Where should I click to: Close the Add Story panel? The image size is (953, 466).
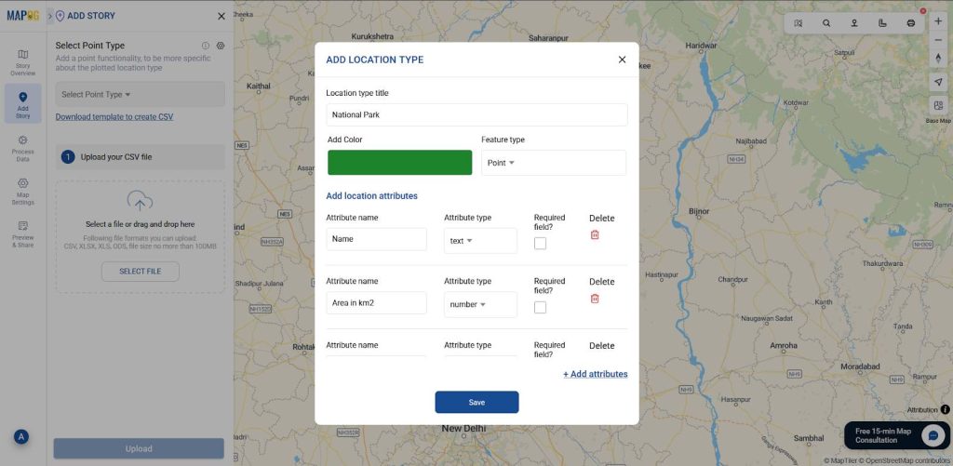point(221,17)
